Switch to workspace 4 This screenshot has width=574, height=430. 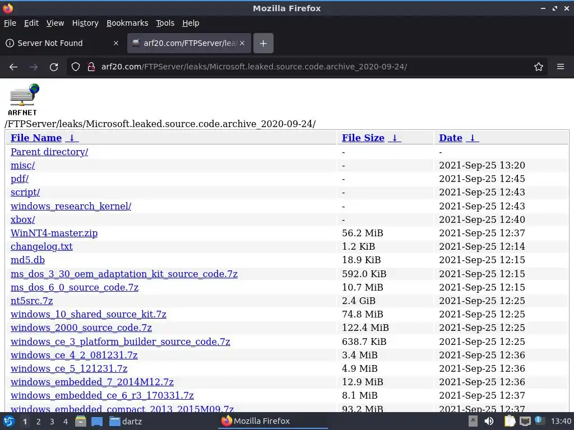66,422
